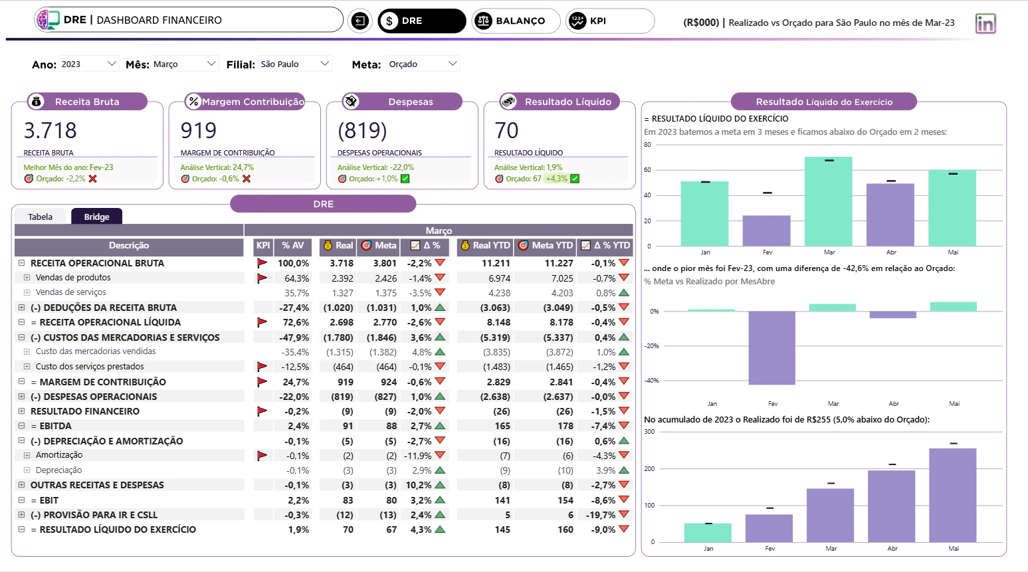Select the Fev bar in Meta vs Realizado chart

(772, 348)
